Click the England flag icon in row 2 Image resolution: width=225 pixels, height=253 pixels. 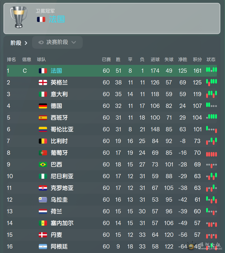pyautogui.click(x=43, y=82)
